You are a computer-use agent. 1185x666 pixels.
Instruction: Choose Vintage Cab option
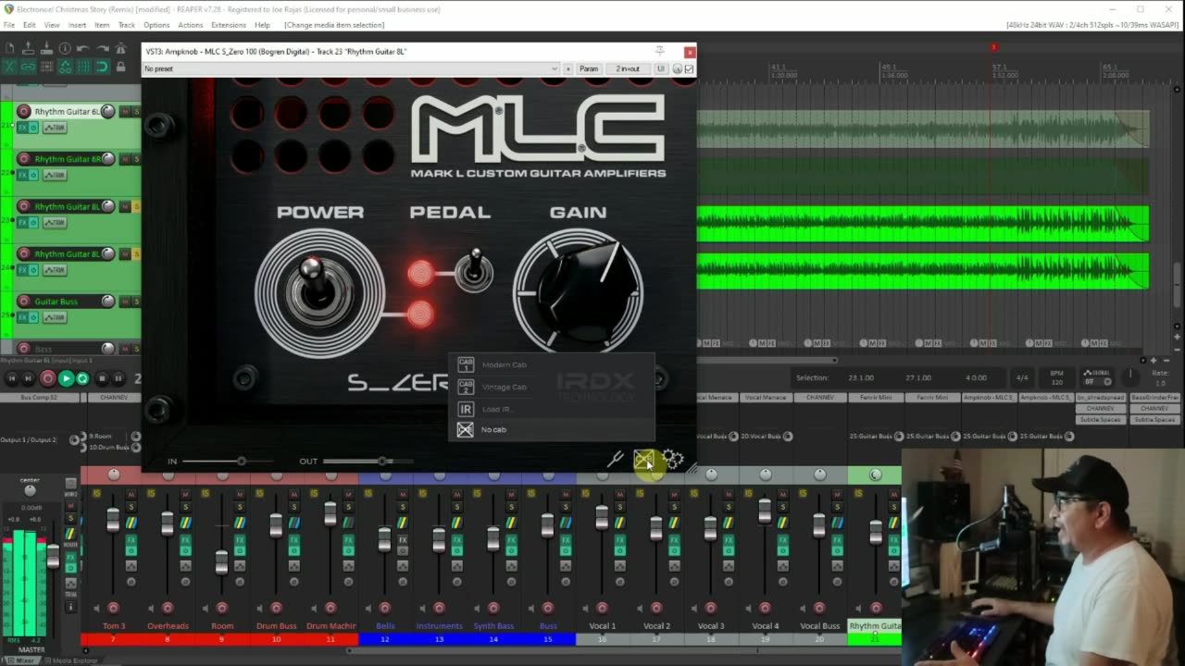(x=551, y=387)
